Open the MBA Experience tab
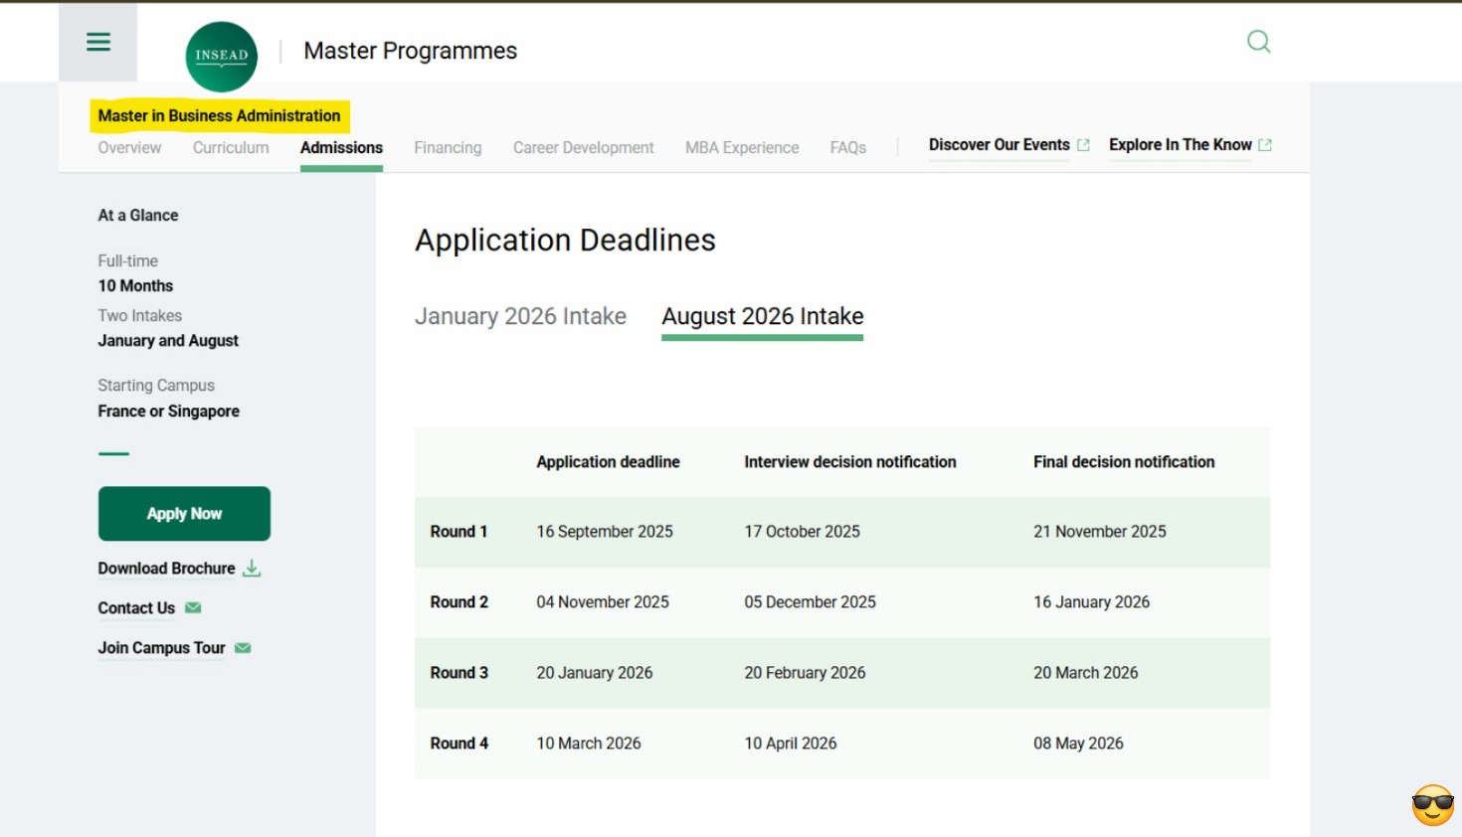 click(742, 148)
